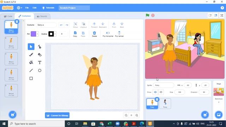
Task: Click the purple Fill color swatch
Action: [x=34, y=34]
